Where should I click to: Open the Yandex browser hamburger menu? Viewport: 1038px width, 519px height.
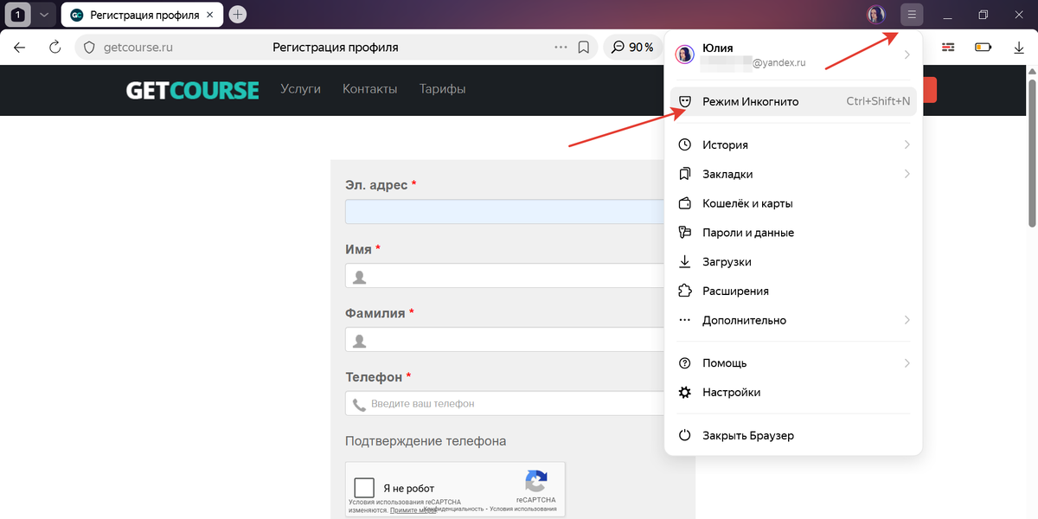point(912,15)
